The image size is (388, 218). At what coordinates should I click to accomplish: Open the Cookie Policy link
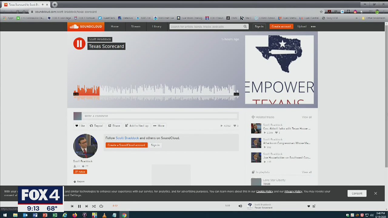point(265,191)
